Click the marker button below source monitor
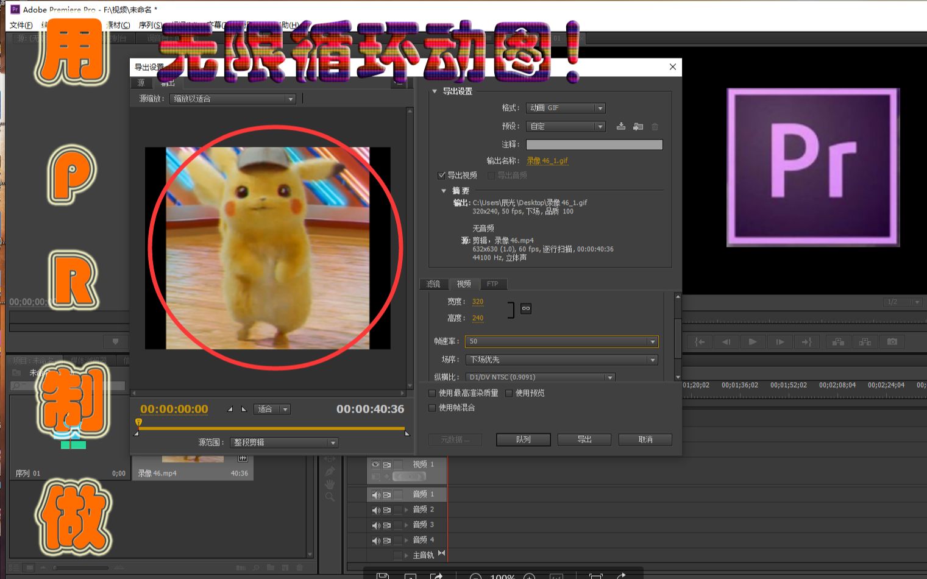Image resolution: width=927 pixels, height=579 pixels. 115,341
